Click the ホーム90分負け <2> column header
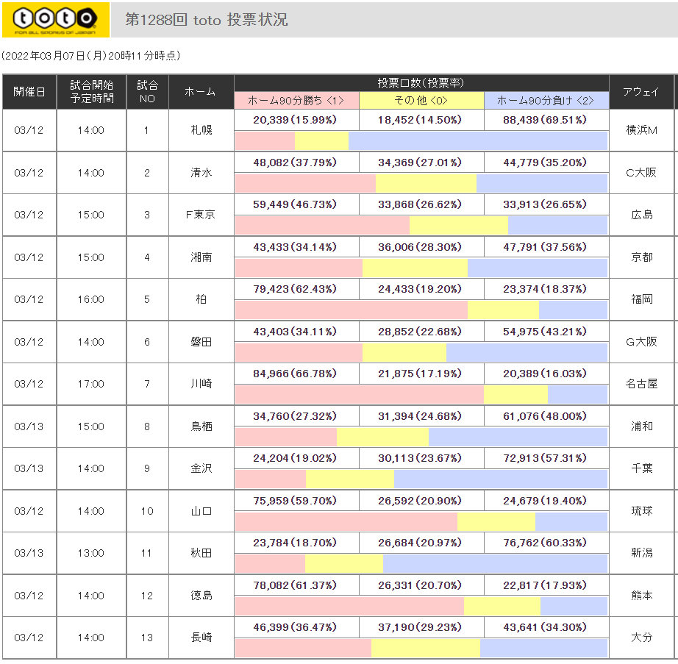The image size is (678, 664). pos(546,100)
